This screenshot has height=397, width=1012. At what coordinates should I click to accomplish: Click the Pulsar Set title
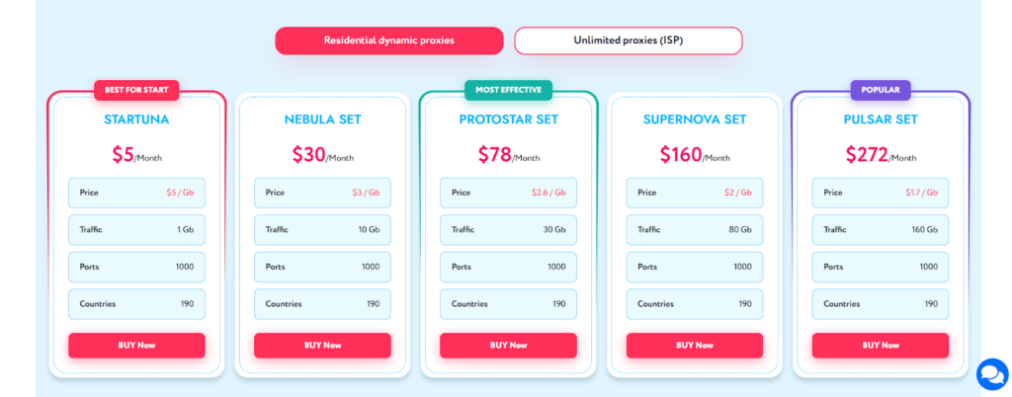tap(880, 119)
